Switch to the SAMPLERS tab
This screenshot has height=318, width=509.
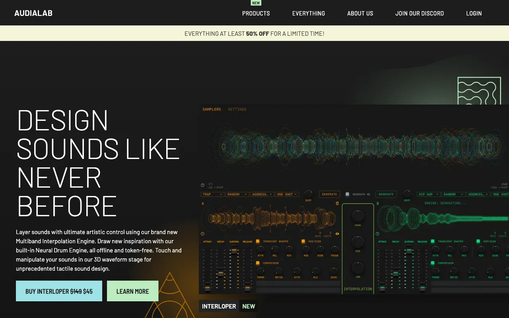[x=212, y=109]
